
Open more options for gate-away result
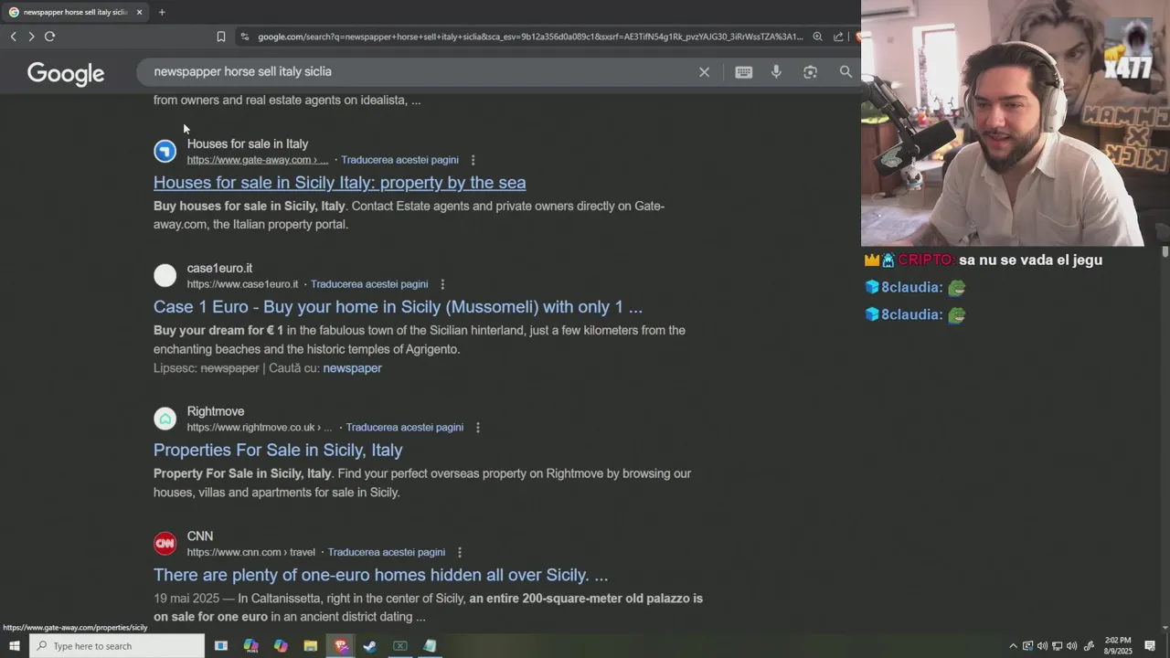pyautogui.click(x=473, y=160)
